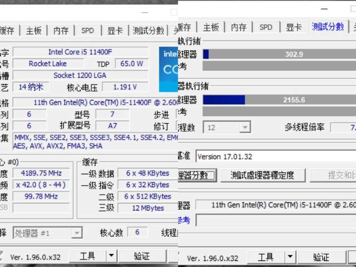Screen dimensions: 356x267
Task: Open 显卡 tab in left CPU-Z window
Action: 115,31
